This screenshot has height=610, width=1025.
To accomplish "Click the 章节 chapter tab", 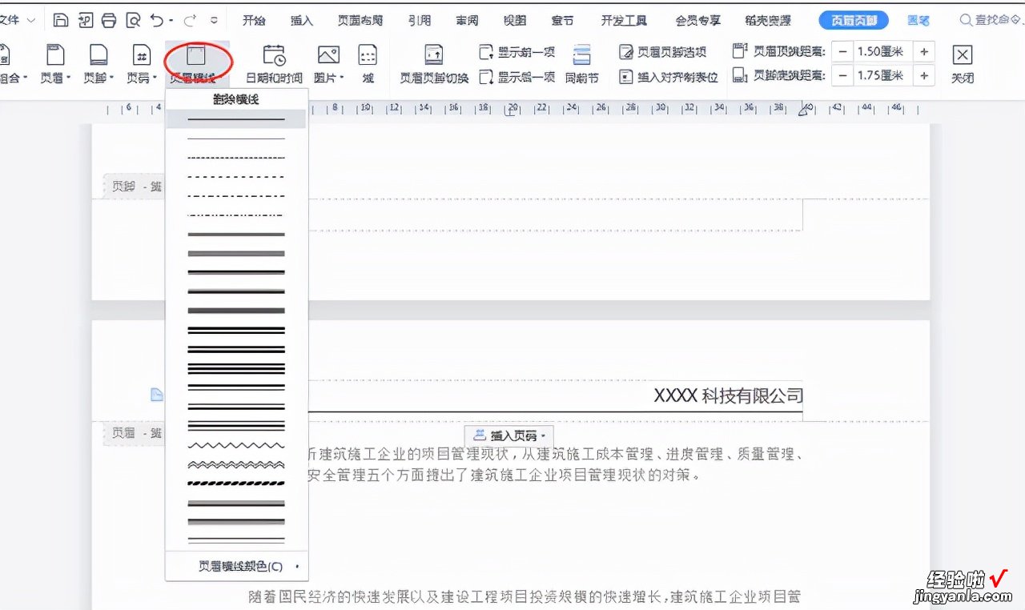I will coord(563,21).
